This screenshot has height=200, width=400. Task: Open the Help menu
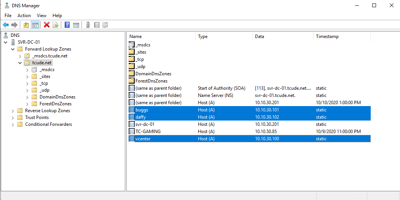click(57, 16)
